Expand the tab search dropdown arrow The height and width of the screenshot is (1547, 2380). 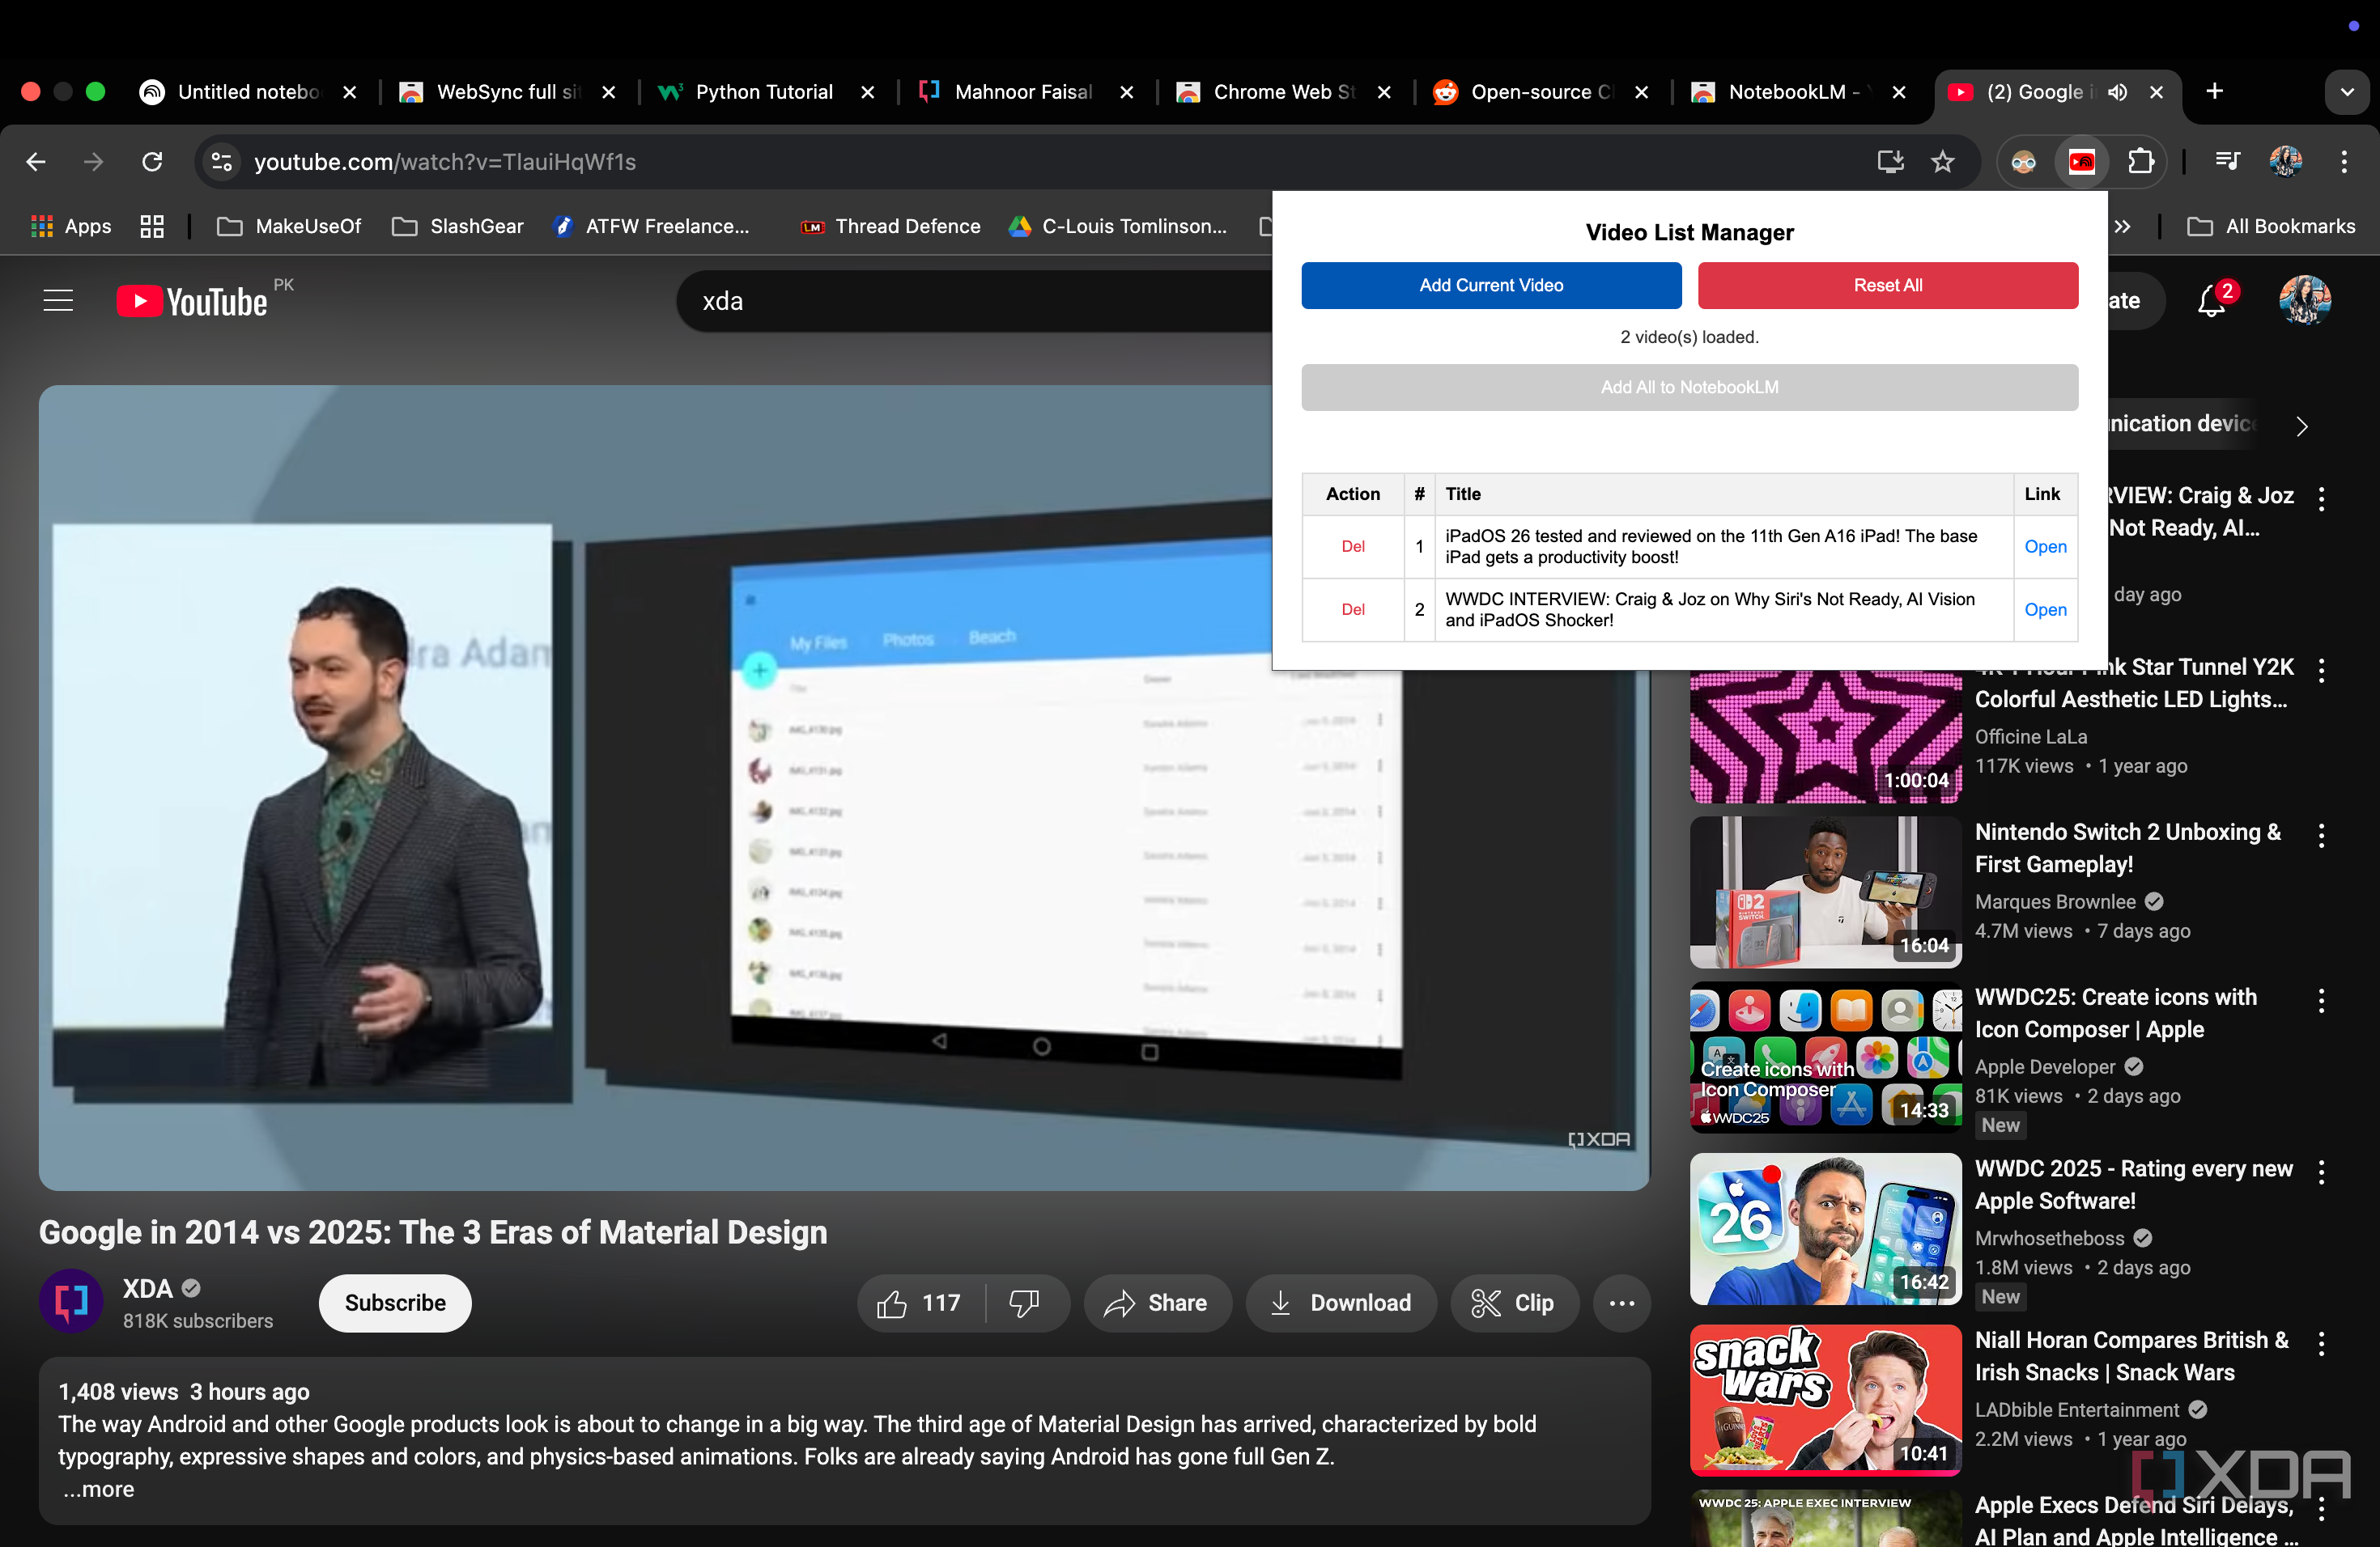(x=2346, y=92)
